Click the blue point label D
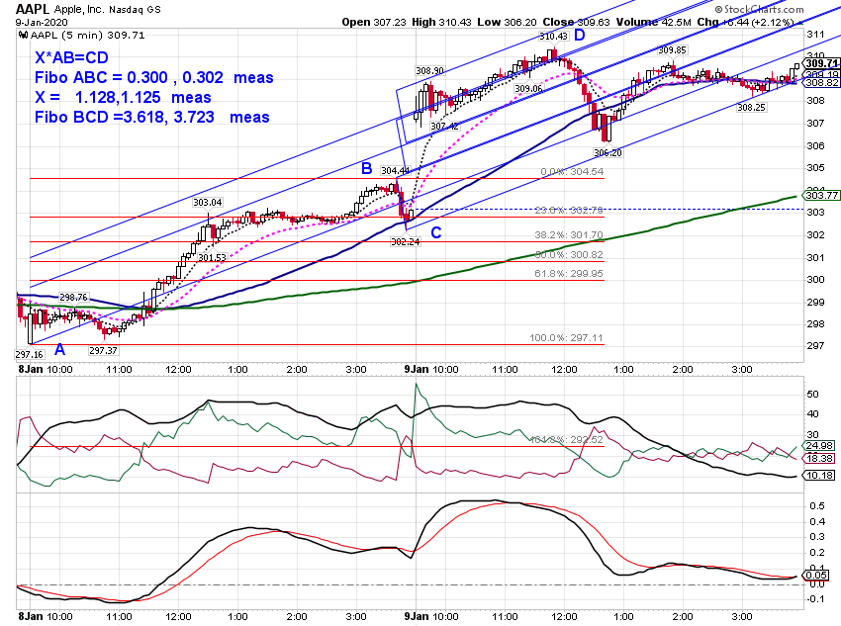 (579, 36)
